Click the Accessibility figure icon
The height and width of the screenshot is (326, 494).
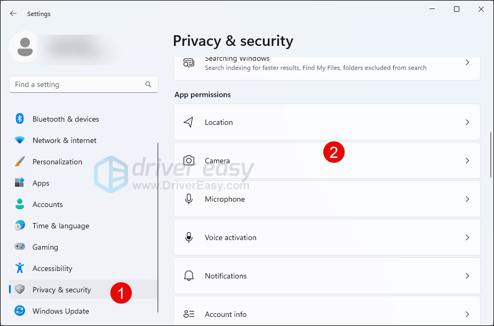[20, 268]
